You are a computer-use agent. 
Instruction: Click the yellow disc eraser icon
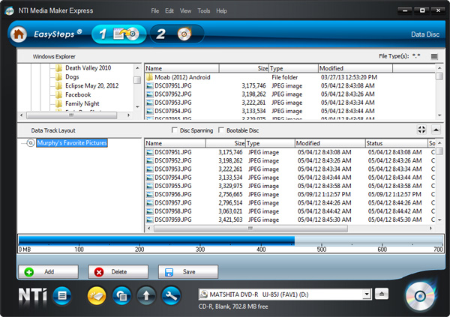pos(97,295)
